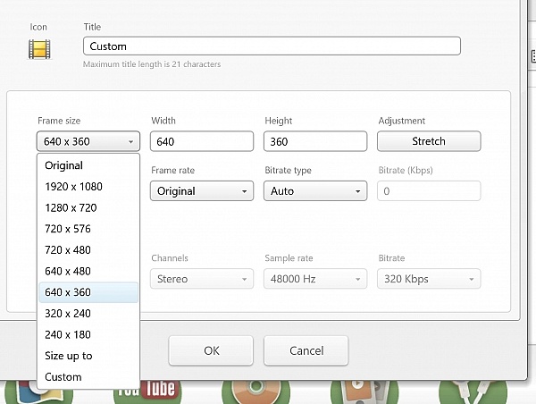Open the Sample rate 48000 Hz dropdown

click(314, 279)
